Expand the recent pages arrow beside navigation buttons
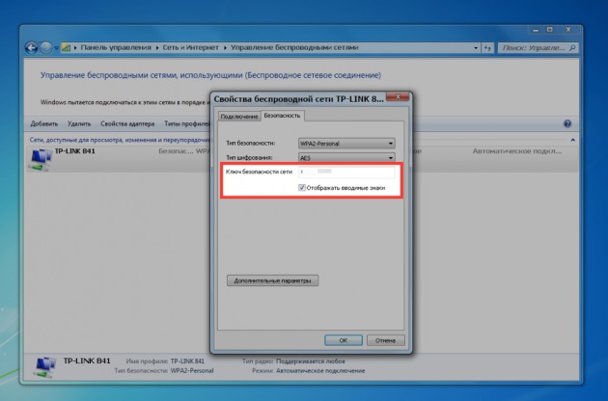This screenshot has height=401, width=608. click(x=55, y=46)
